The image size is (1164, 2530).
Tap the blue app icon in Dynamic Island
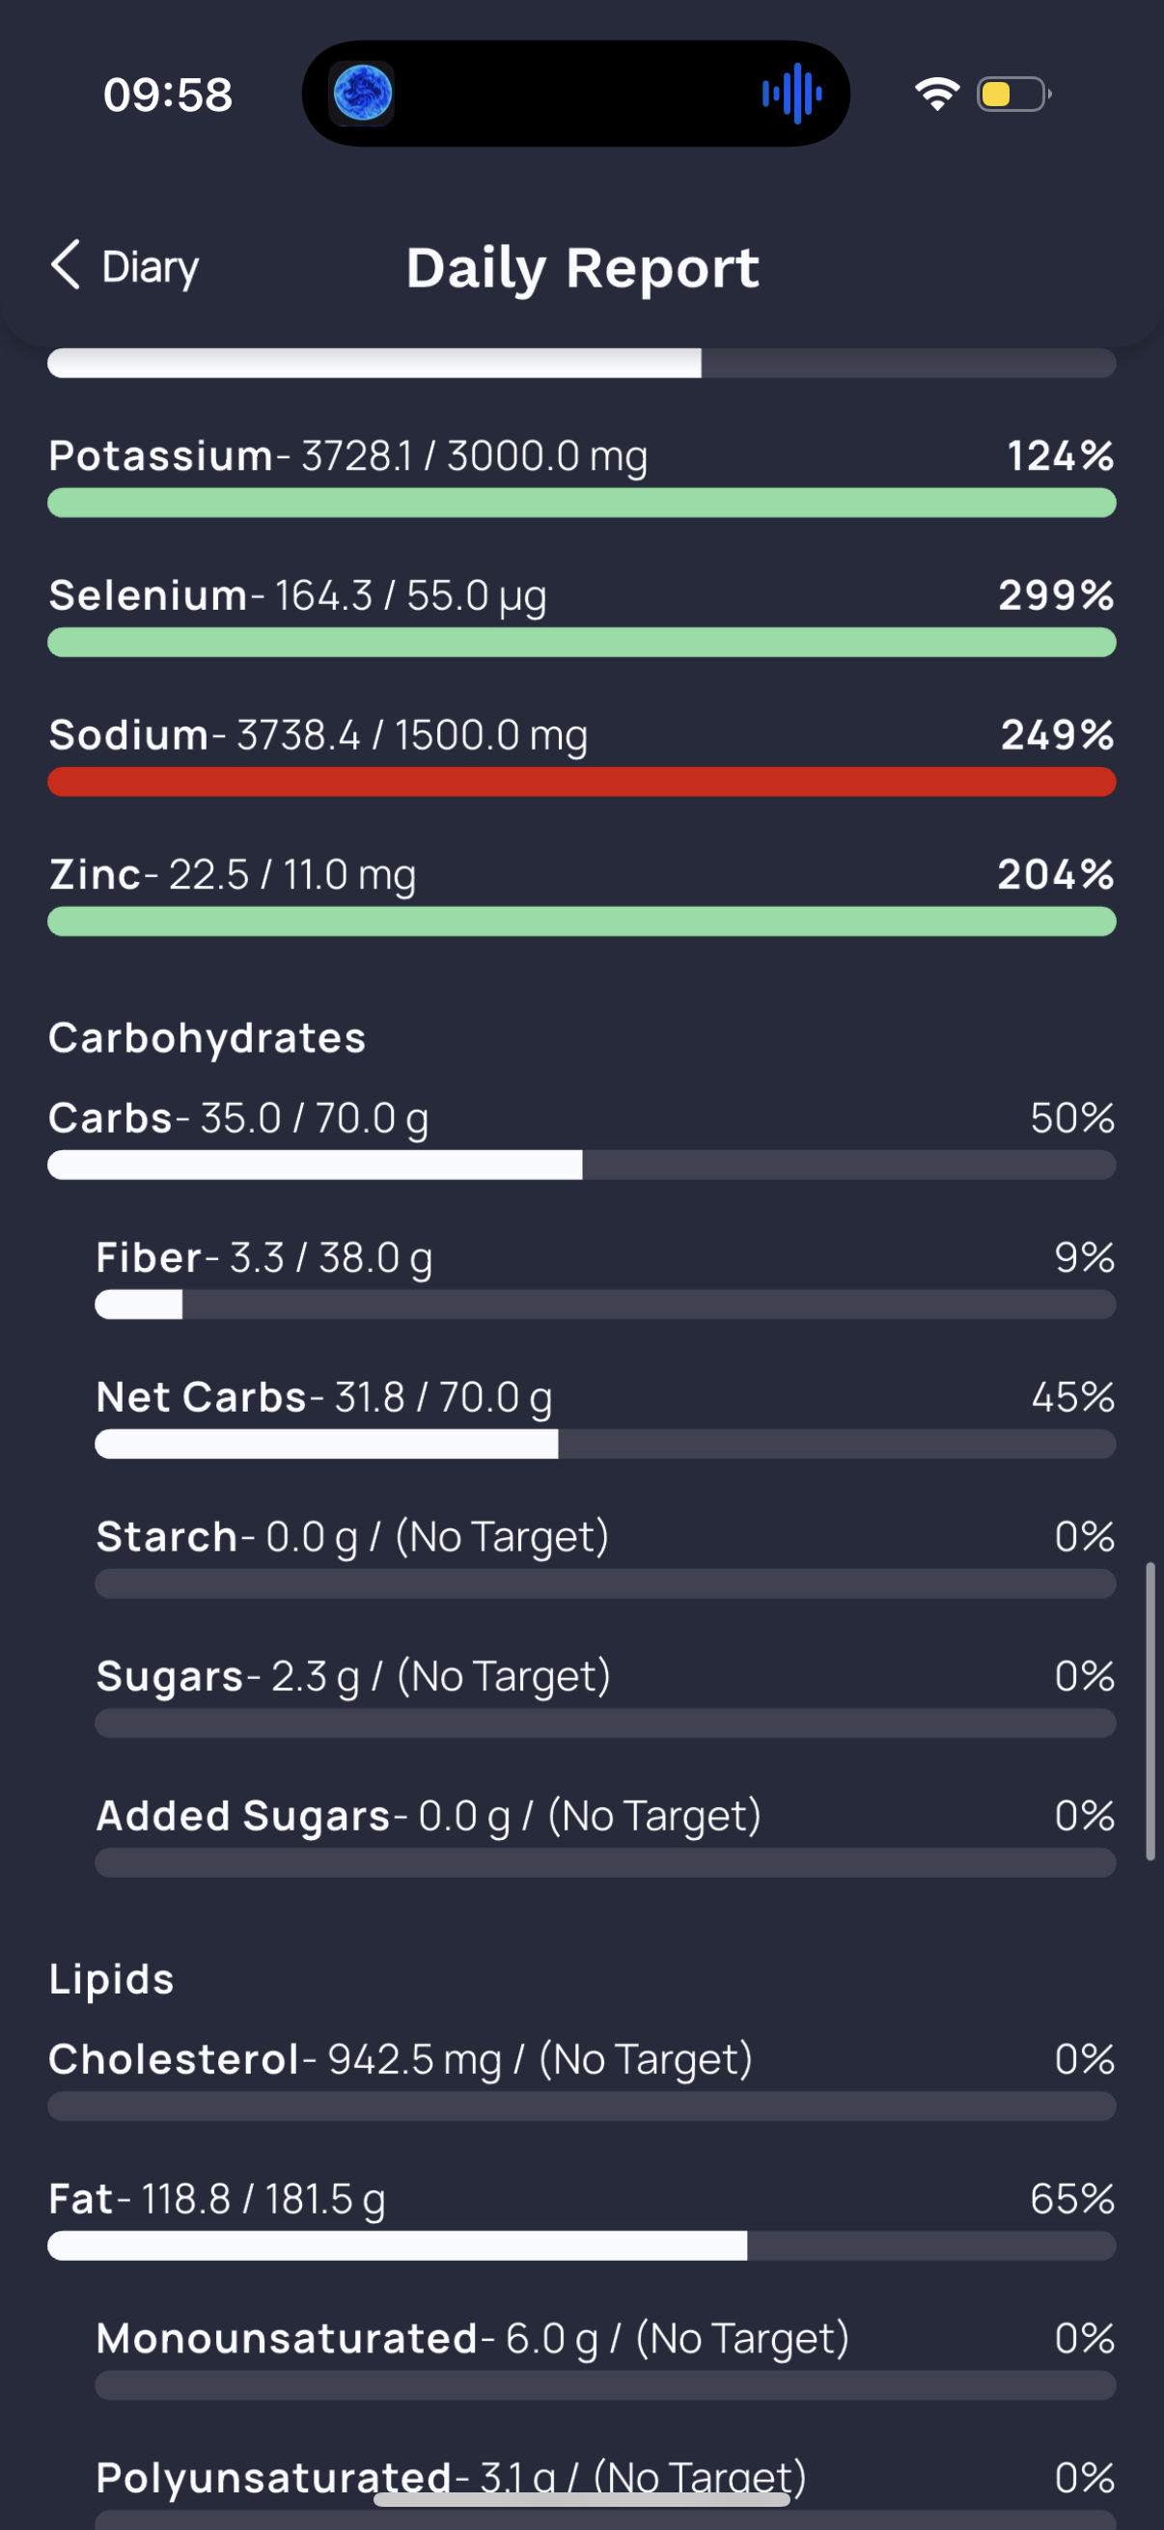tap(363, 95)
